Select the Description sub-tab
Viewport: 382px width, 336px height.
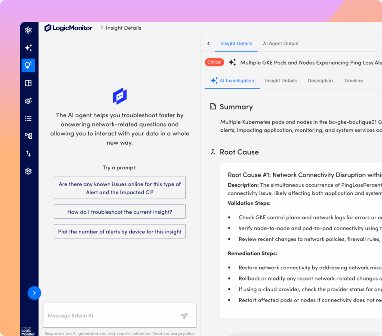point(320,81)
